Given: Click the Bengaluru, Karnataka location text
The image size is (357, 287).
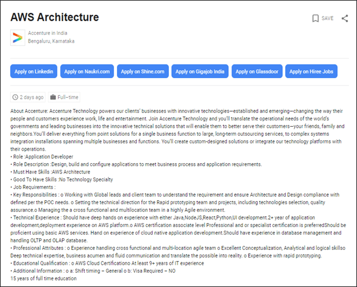Looking at the screenshot, I should [x=51, y=41].
